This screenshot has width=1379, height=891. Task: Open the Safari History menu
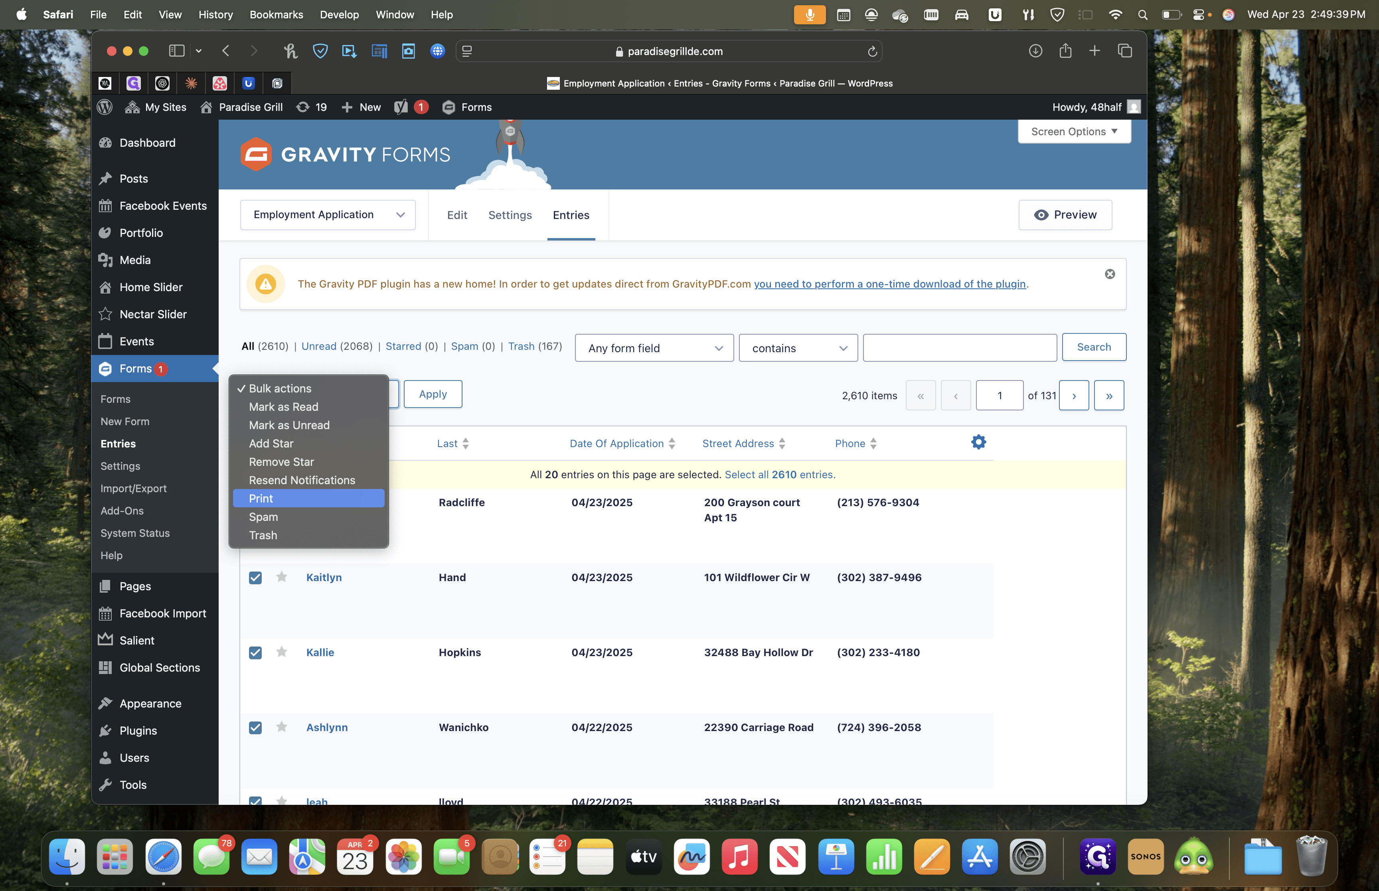(215, 14)
